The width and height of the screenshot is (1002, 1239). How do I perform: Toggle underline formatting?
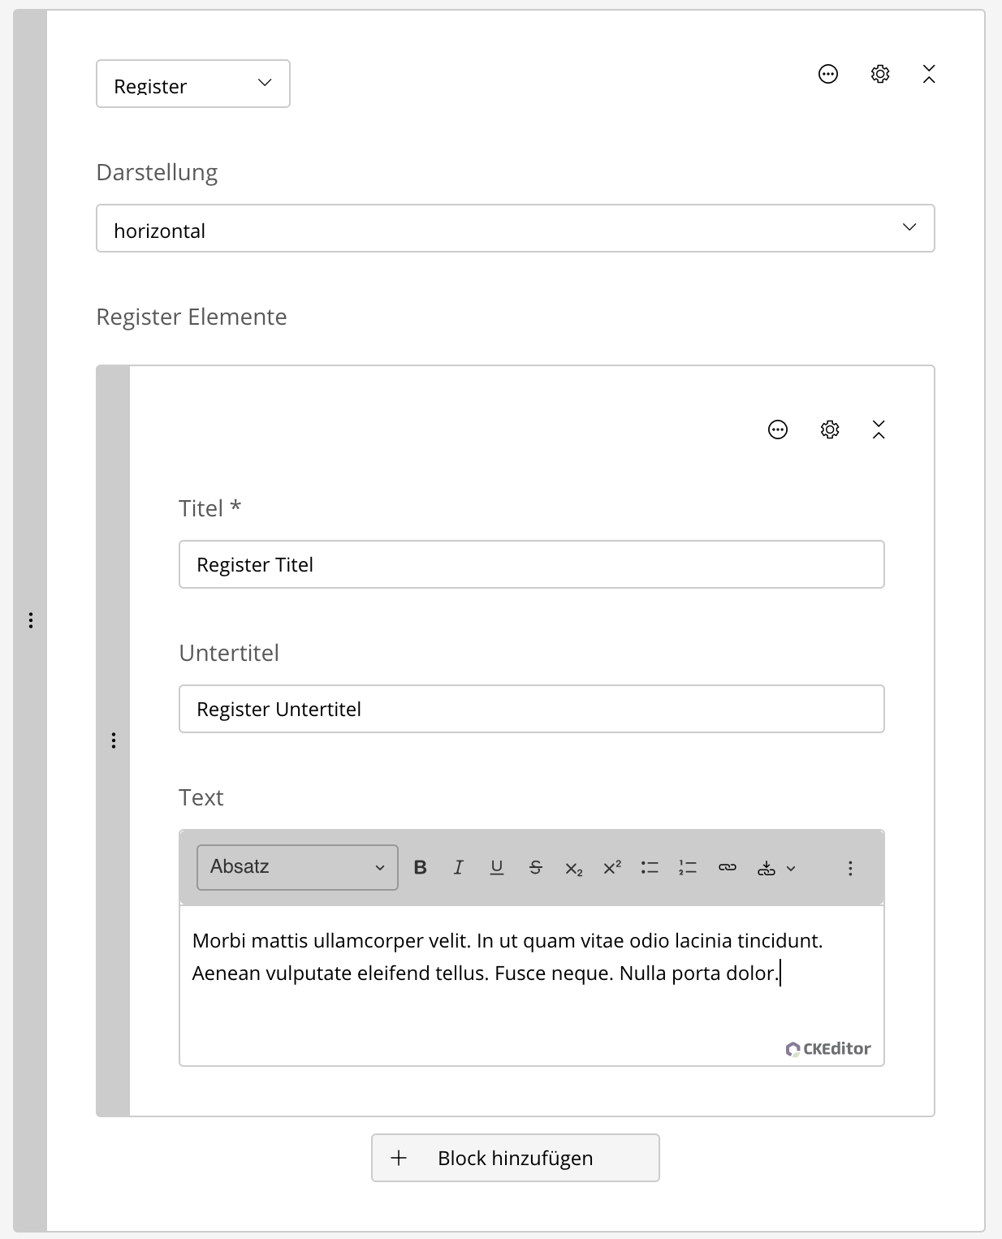pos(497,867)
